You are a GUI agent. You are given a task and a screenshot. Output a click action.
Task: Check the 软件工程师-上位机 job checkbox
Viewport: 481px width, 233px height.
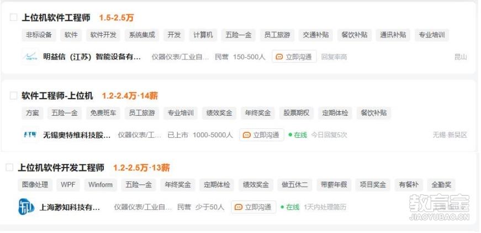[13, 96]
